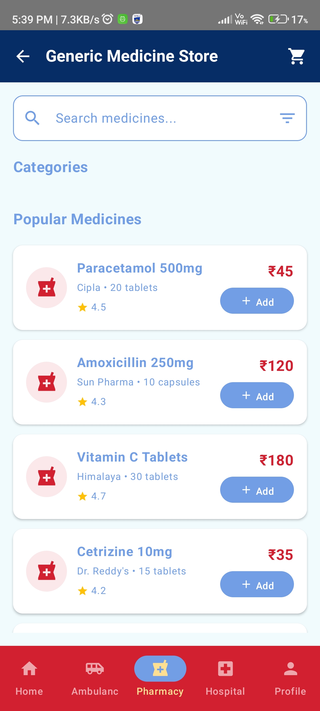Tap the Amoxicillin 250mg medicine icon
Viewport: 320px width, 711px height.
[x=47, y=382]
